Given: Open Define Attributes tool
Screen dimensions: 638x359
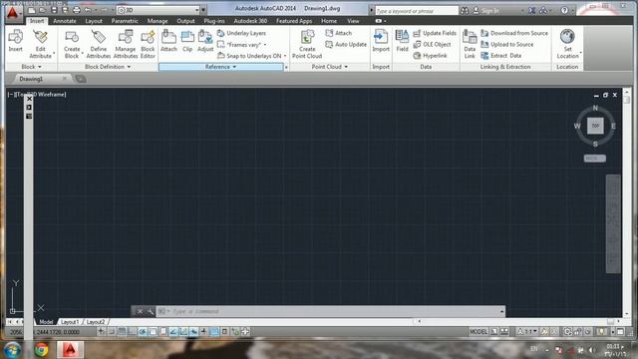Looking at the screenshot, I should pos(98,44).
